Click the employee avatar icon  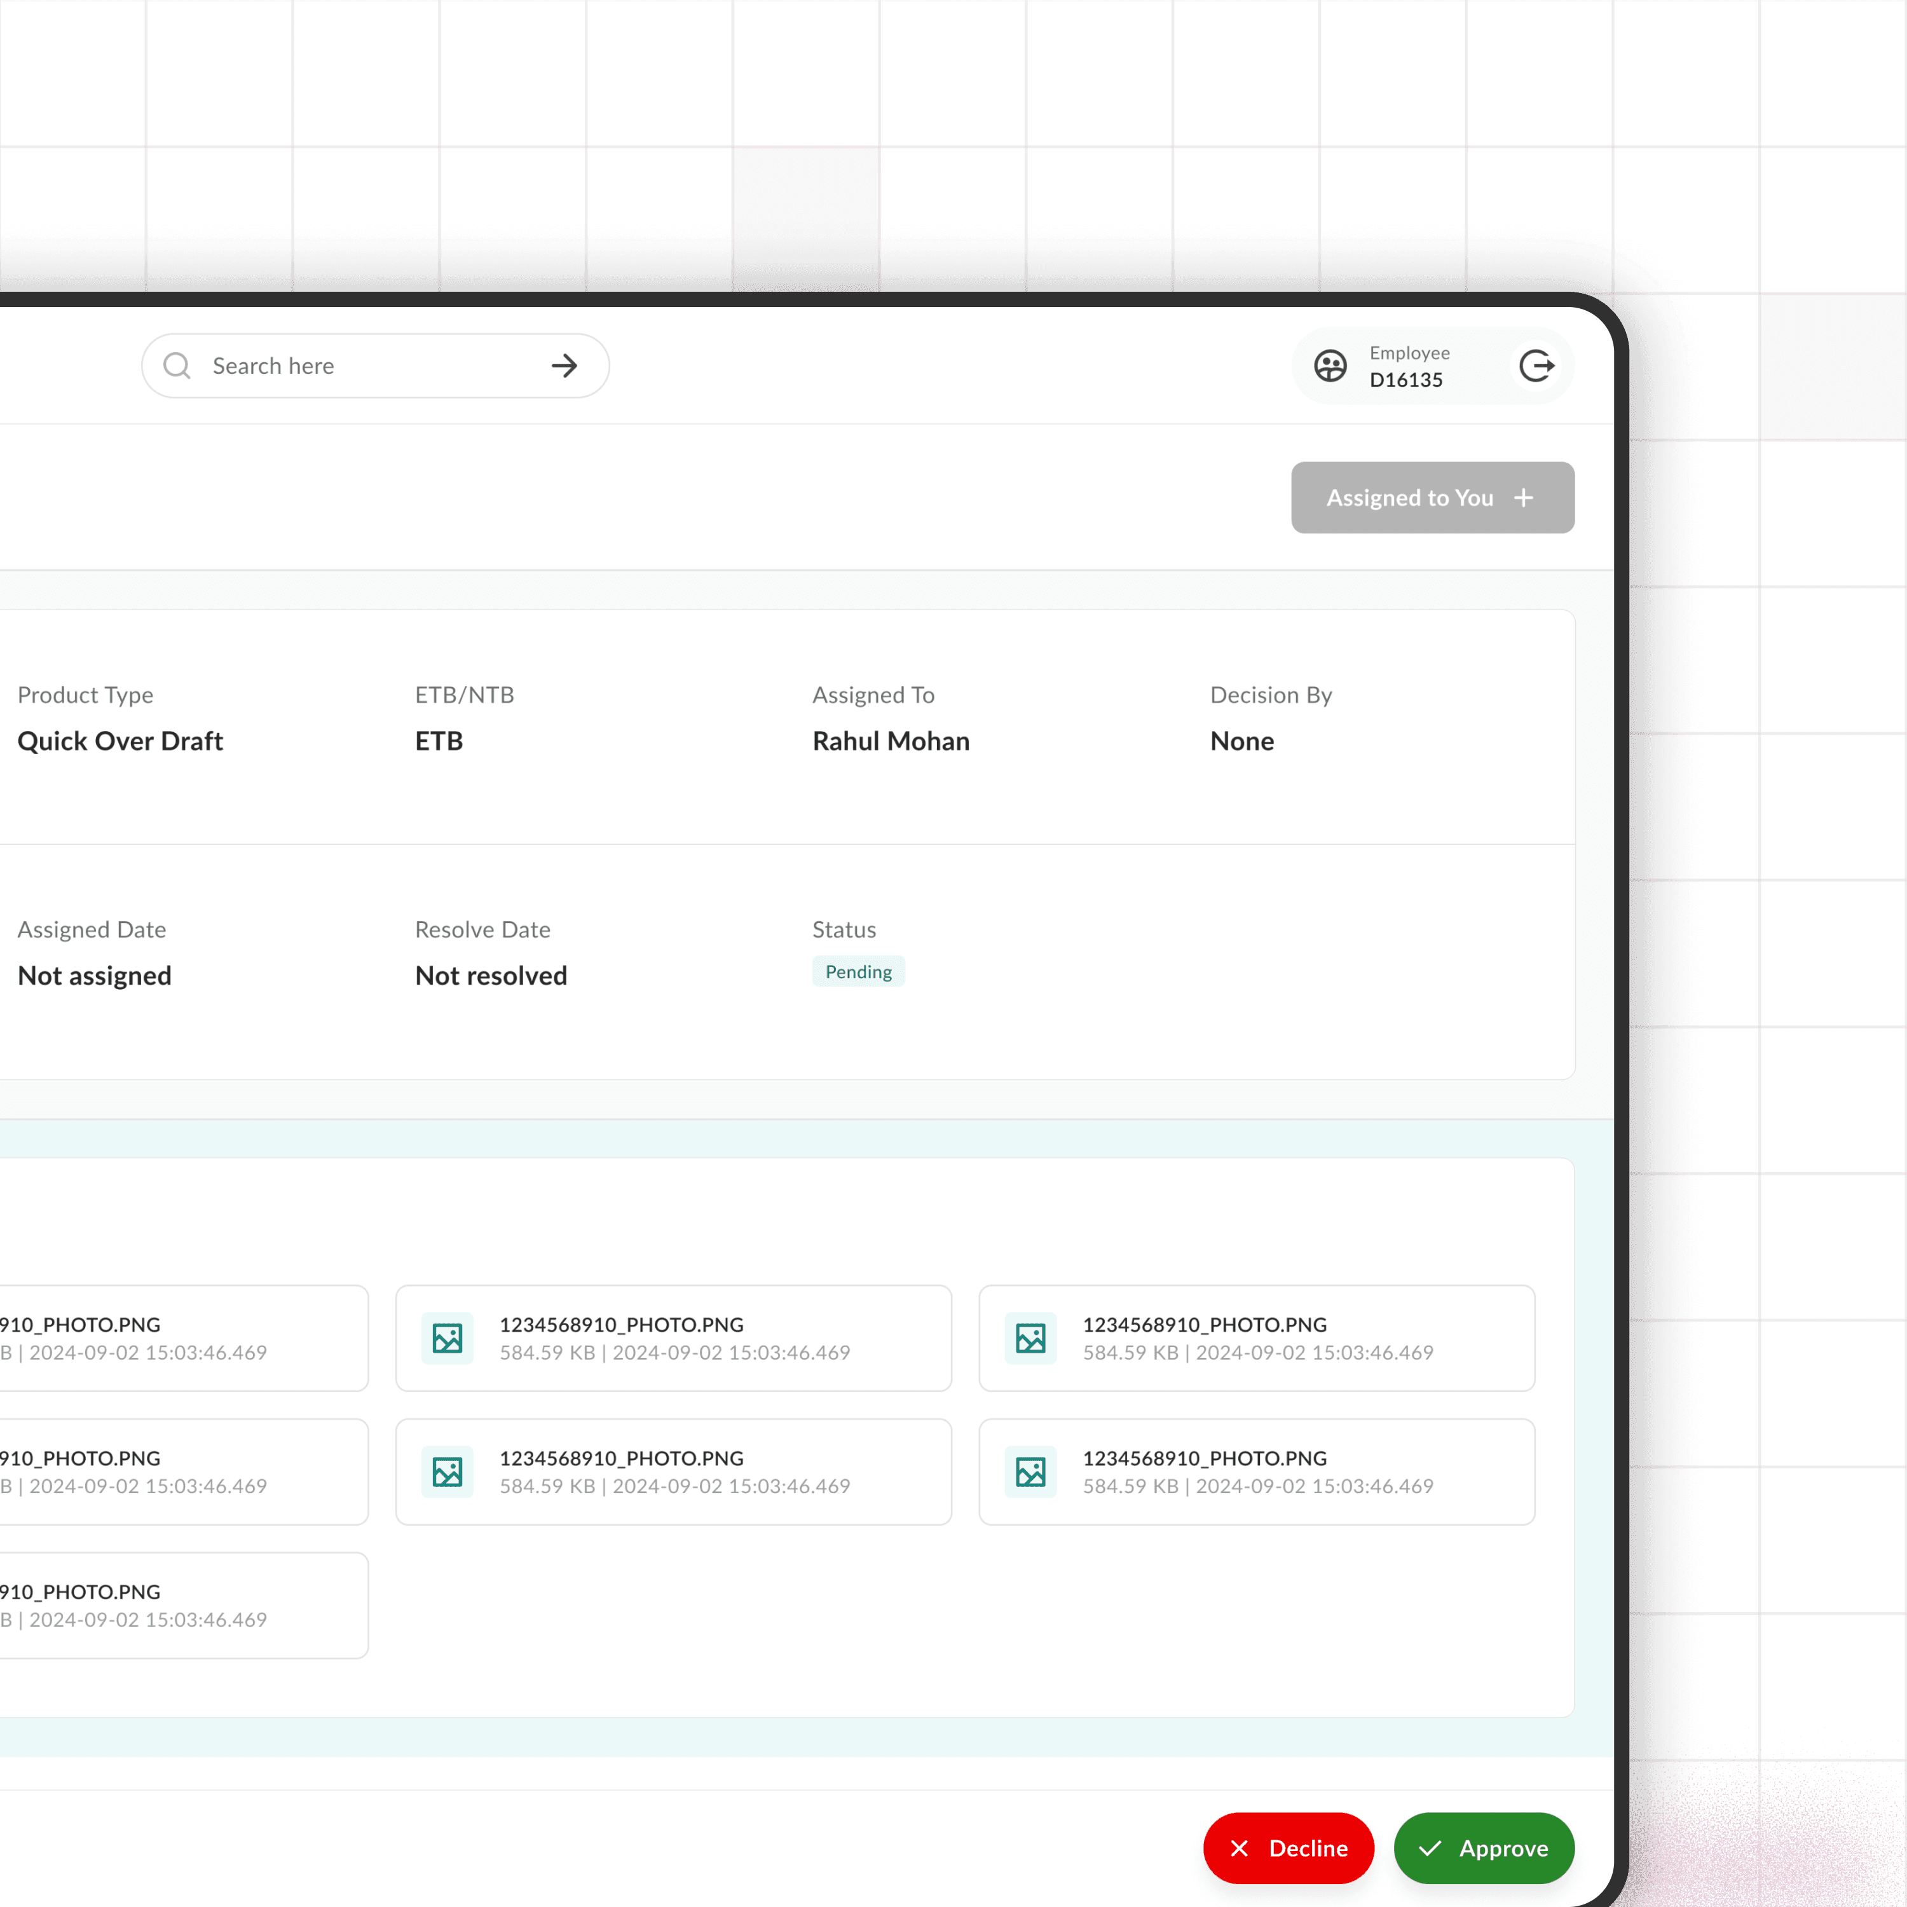click(1330, 366)
